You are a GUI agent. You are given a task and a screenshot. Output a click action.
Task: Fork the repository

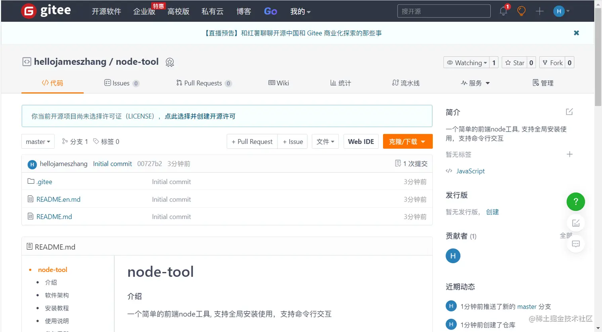click(x=553, y=63)
